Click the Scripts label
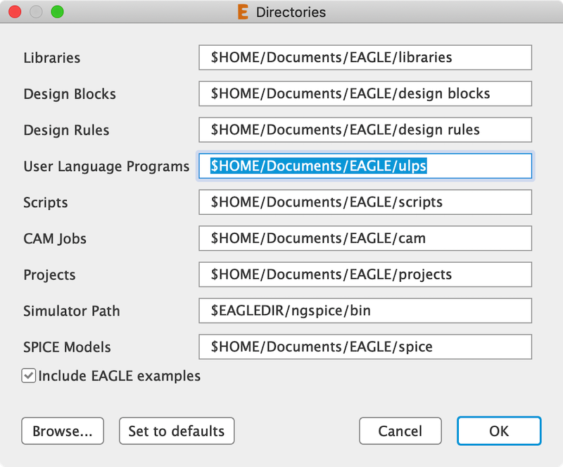563x467 pixels. point(46,203)
